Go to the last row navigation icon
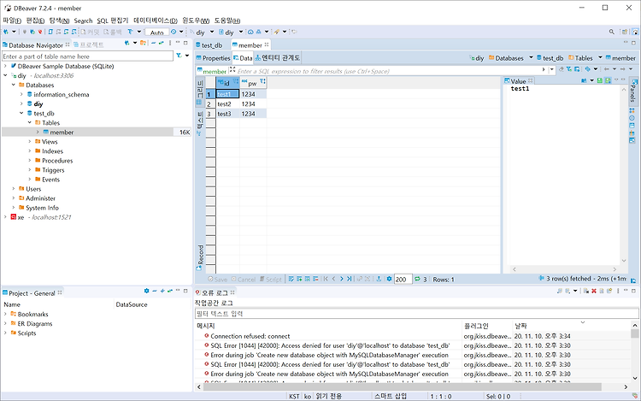 (349, 280)
